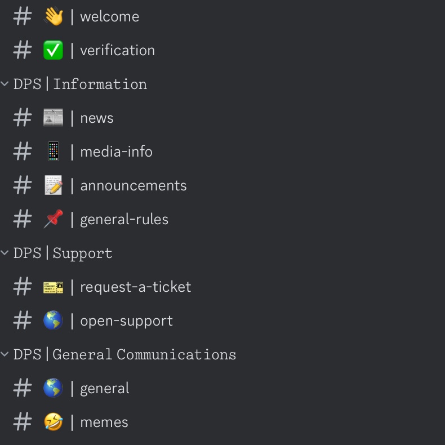Screen dimensions: 445x445
Task: Click the yellow ticket icon
Action: point(54,287)
